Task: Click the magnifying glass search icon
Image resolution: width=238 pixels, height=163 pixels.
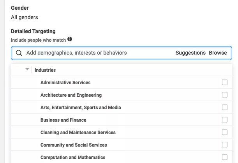Action: pos(19,53)
